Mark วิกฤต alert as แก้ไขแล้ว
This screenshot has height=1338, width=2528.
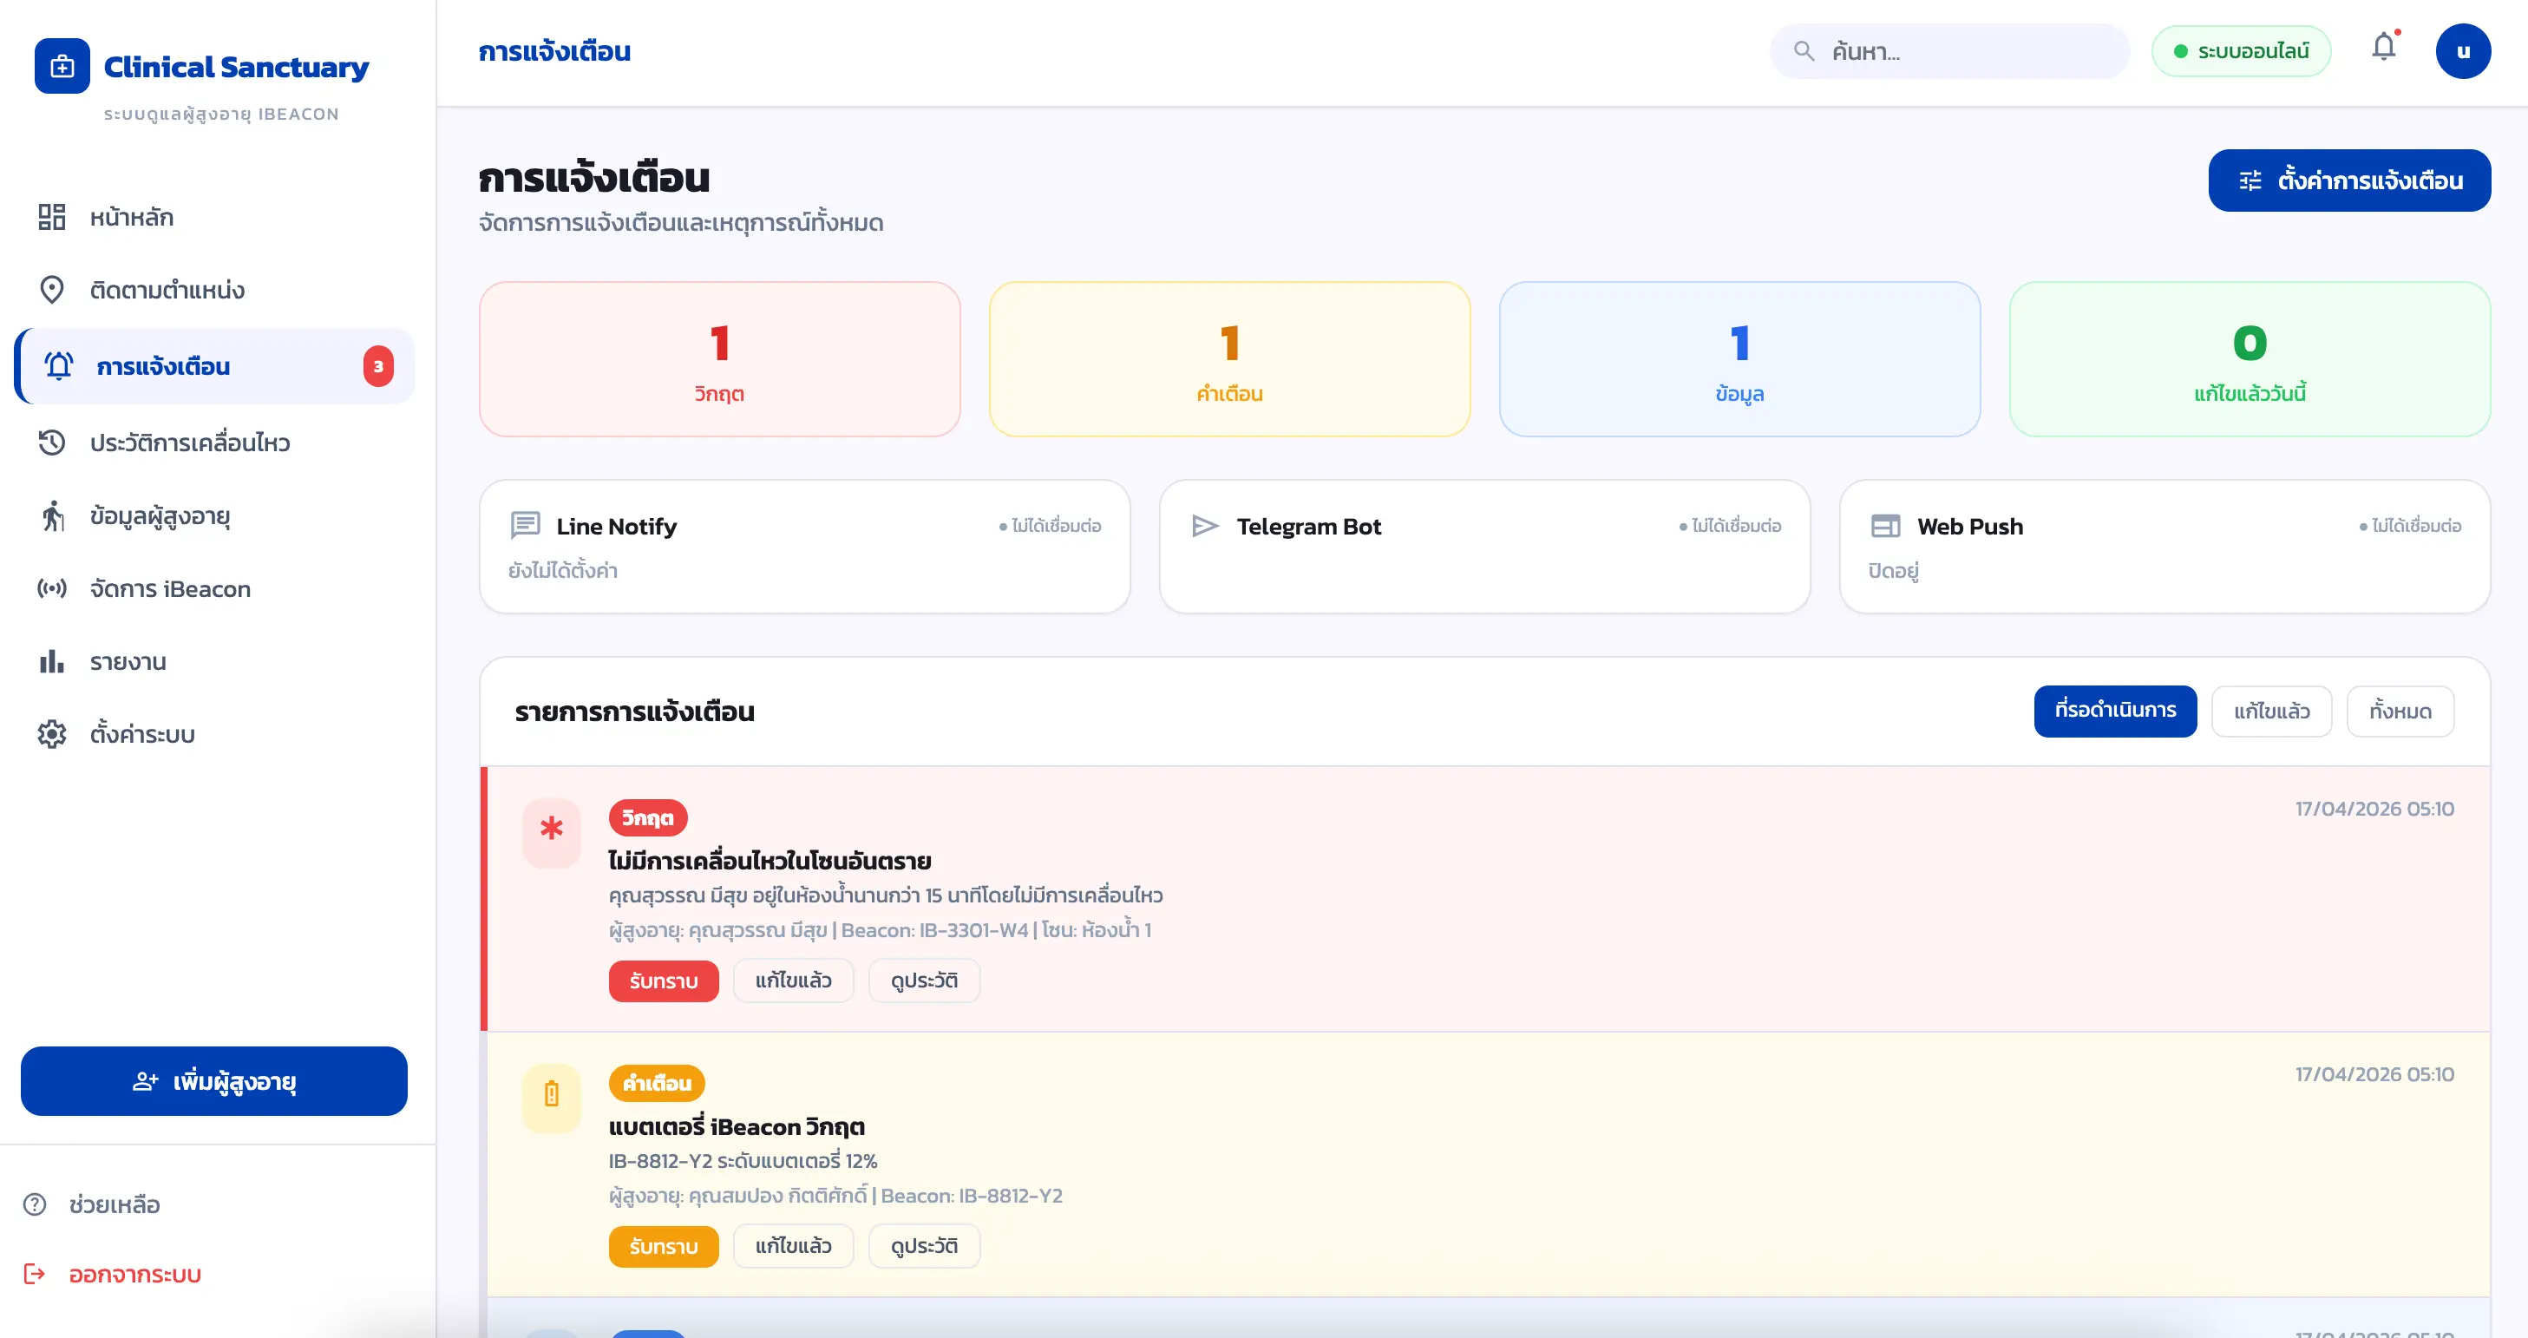793,981
